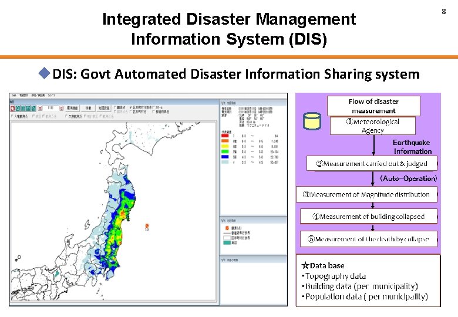Click the 'Data base' heading

point(323,265)
